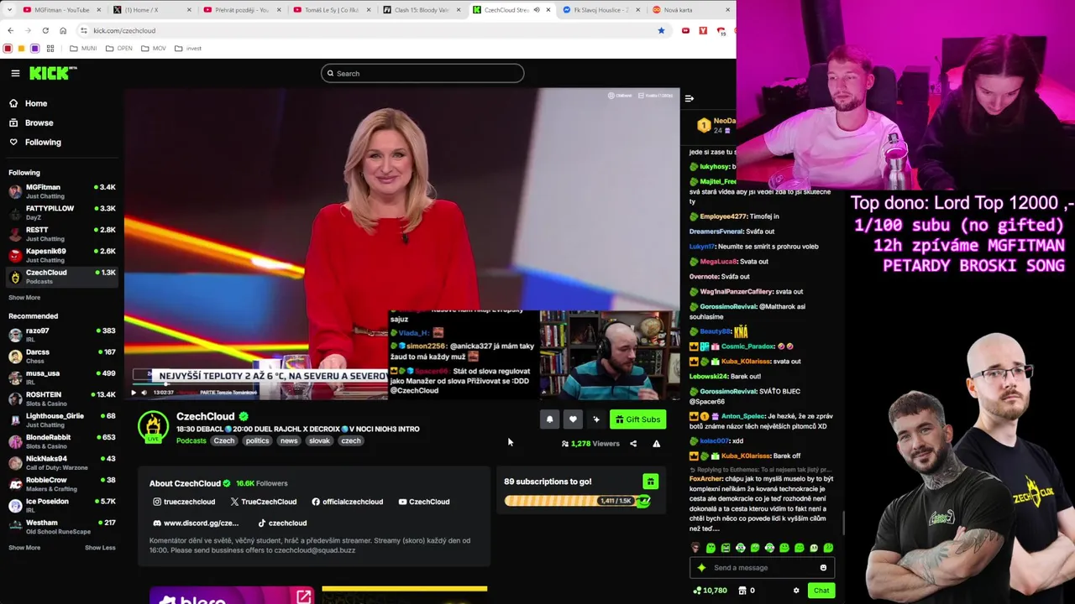Image resolution: width=1075 pixels, height=604 pixels.
Task: Open czechcloud TikTok link
Action: (282, 523)
